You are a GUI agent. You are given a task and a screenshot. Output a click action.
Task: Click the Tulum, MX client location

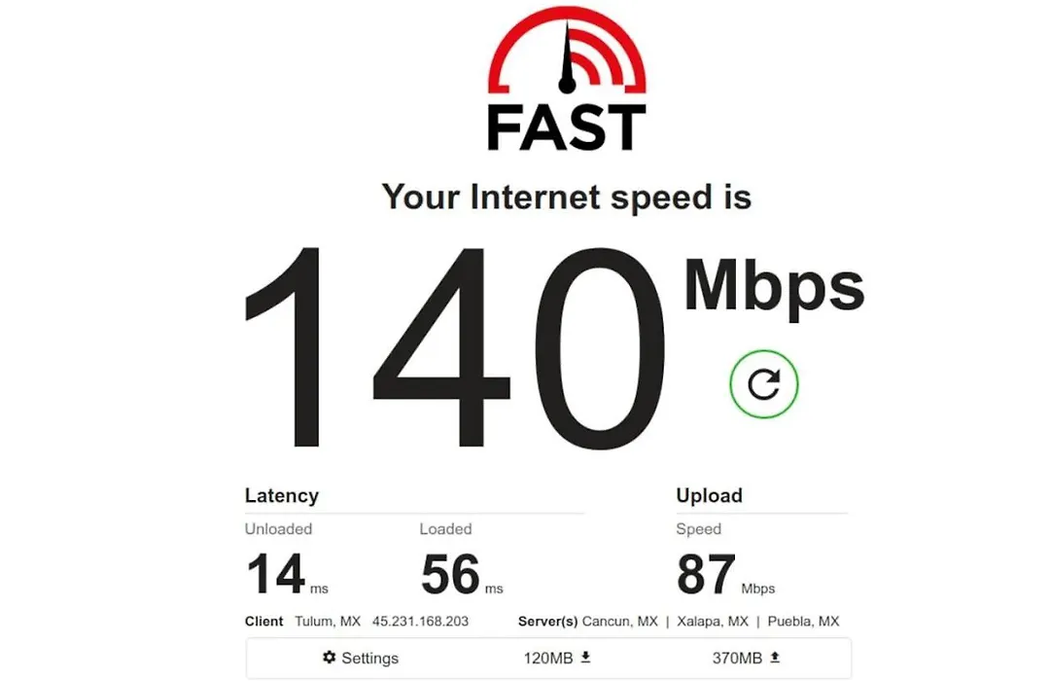pos(328,622)
